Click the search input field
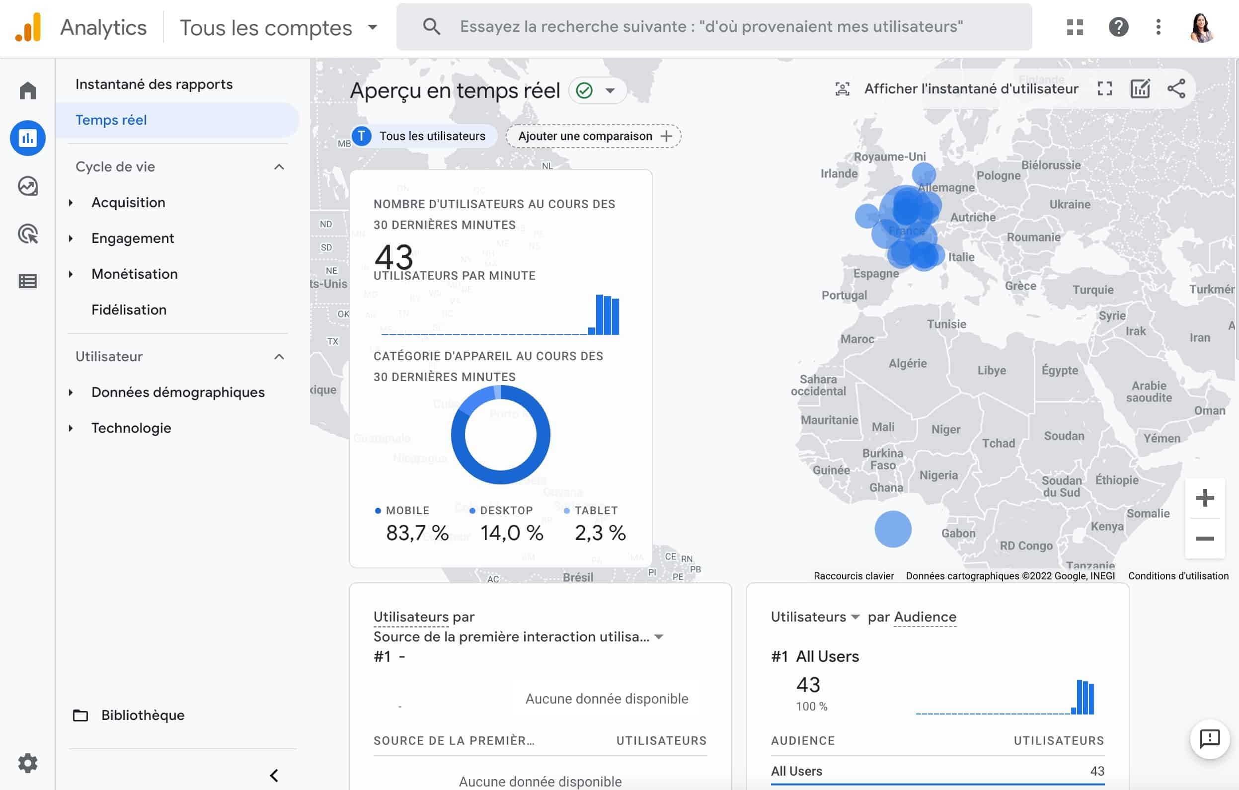 coord(714,27)
